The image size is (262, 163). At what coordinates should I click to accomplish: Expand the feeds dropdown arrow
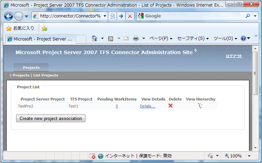click(x=119, y=39)
